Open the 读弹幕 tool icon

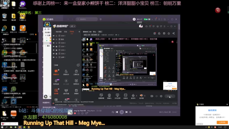(x=56, y=91)
